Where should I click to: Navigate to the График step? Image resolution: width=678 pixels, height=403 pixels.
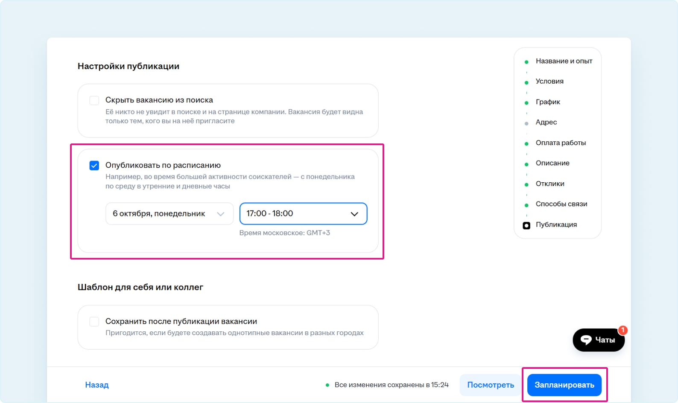coord(548,102)
